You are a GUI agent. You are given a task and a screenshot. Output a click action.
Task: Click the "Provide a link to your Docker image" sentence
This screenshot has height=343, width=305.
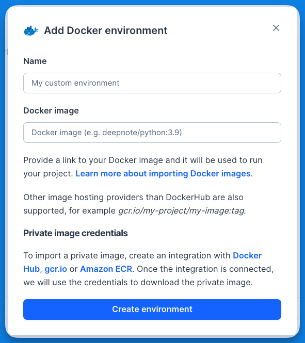click(x=143, y=160)
